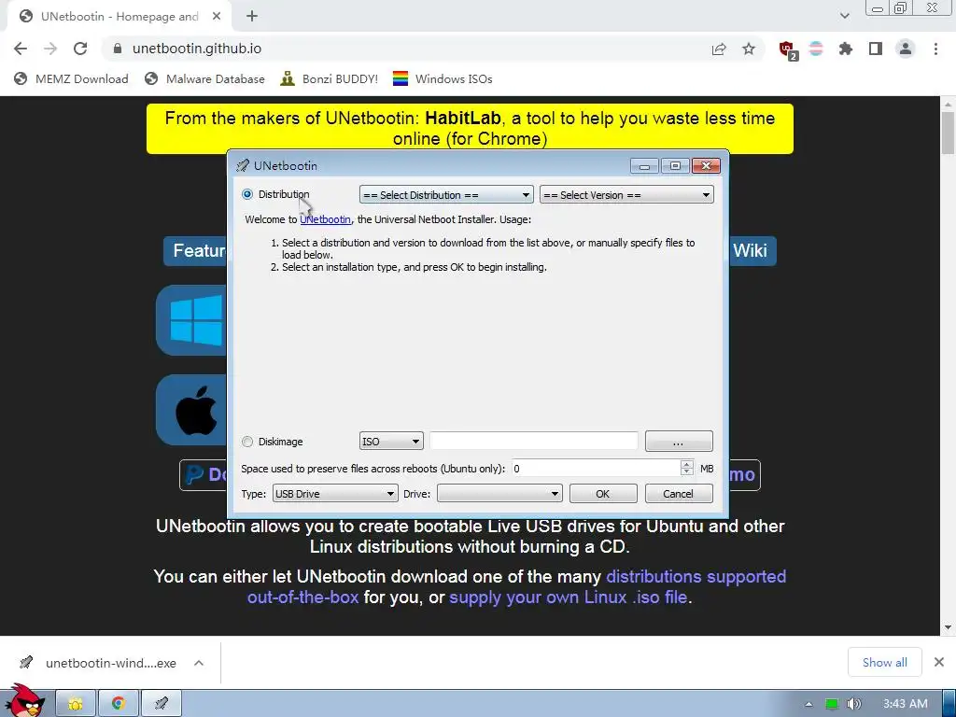Click the HabitLab link in yellow banner
956x717 pixels.
pos(463,118)
